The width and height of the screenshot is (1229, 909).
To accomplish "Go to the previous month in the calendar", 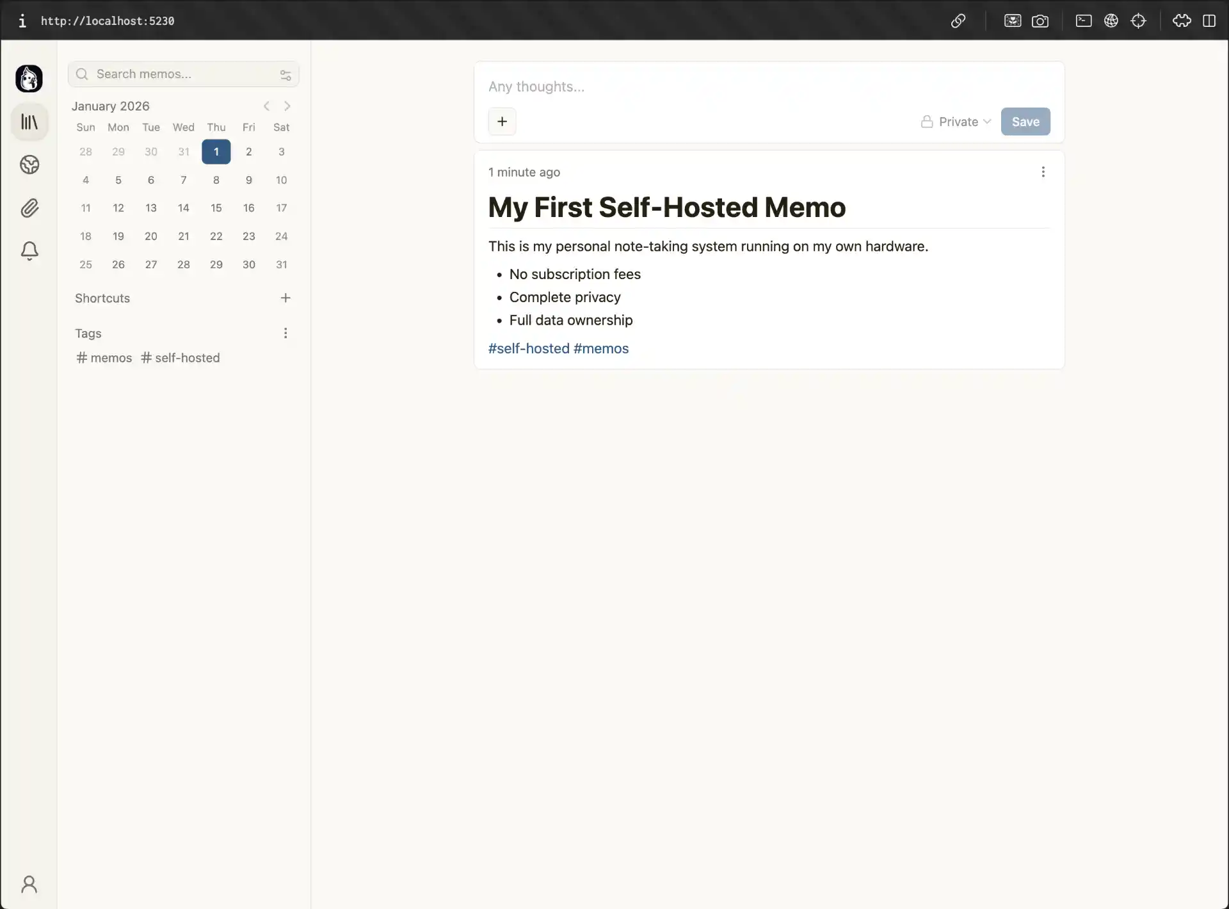I will [x=266, y=106].
